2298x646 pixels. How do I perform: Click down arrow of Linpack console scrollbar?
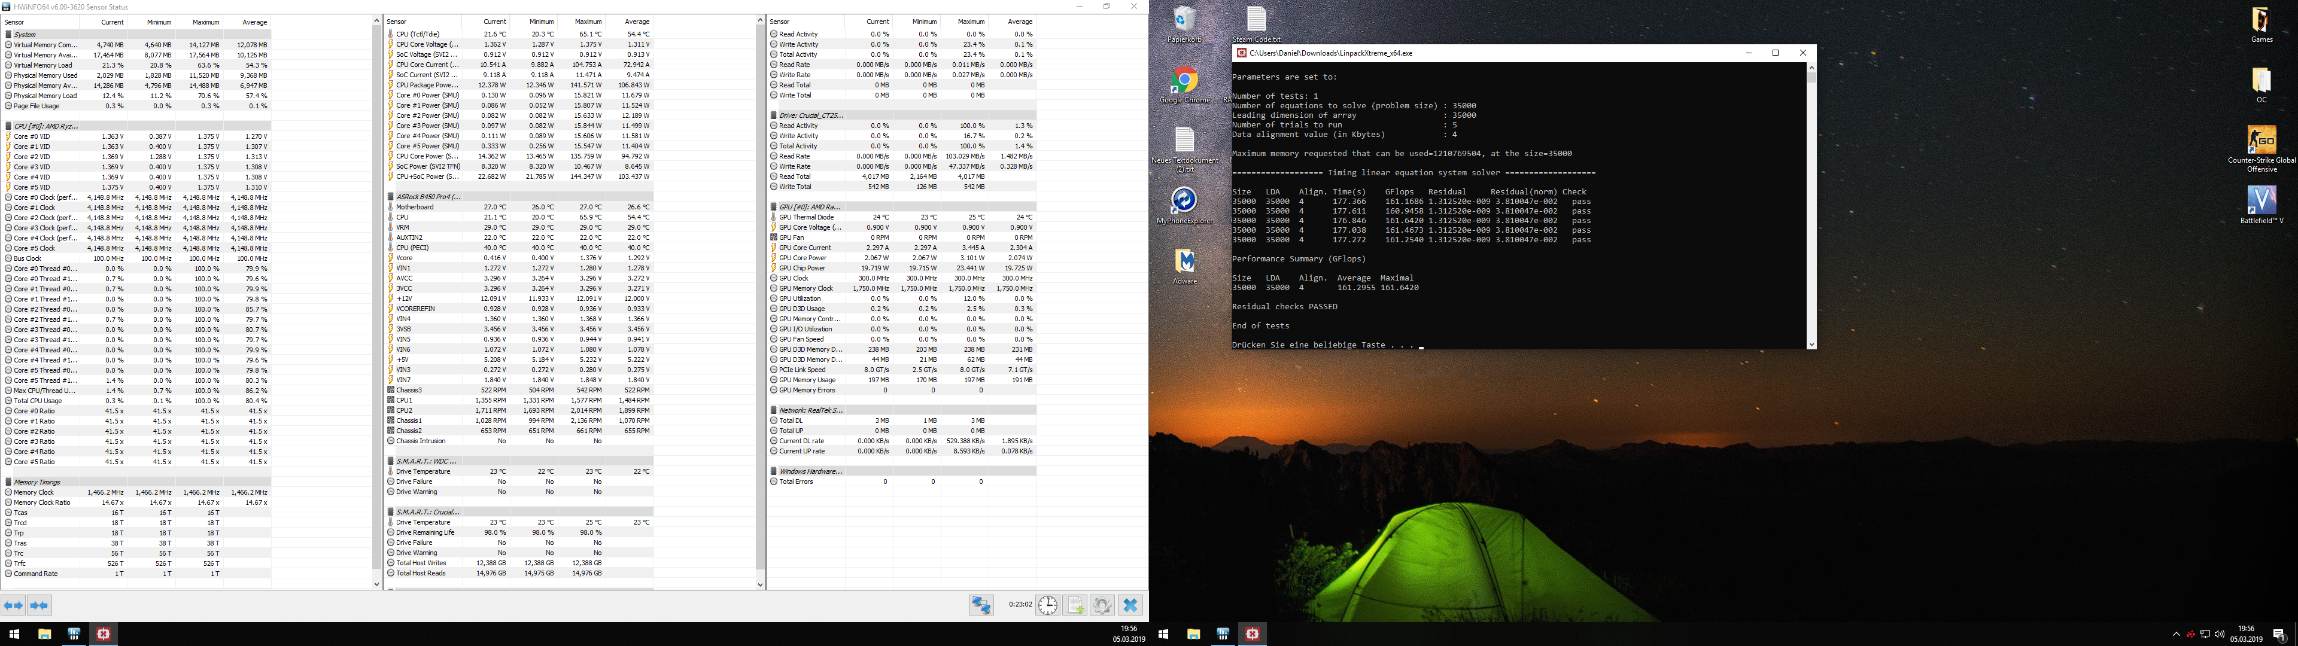click(x=1811, y=345)
